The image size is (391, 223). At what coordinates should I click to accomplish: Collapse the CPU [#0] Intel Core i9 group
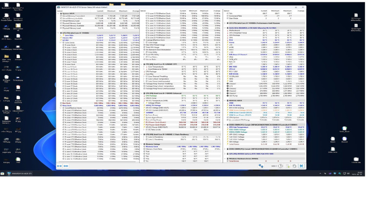coord(58,33)
